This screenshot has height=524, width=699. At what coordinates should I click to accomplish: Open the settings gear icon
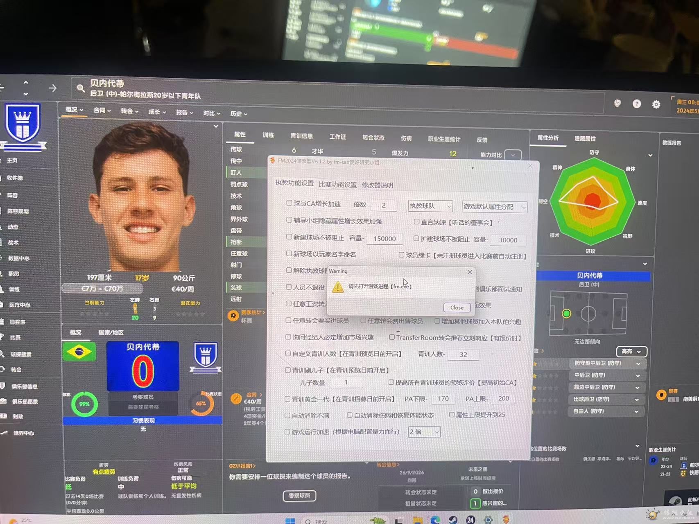[x=656, y=104]
